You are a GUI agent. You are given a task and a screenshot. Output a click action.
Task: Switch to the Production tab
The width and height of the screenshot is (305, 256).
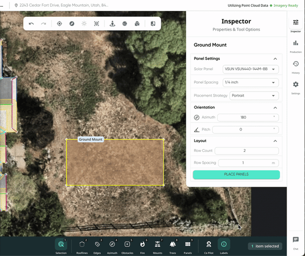tap(296, 45)
